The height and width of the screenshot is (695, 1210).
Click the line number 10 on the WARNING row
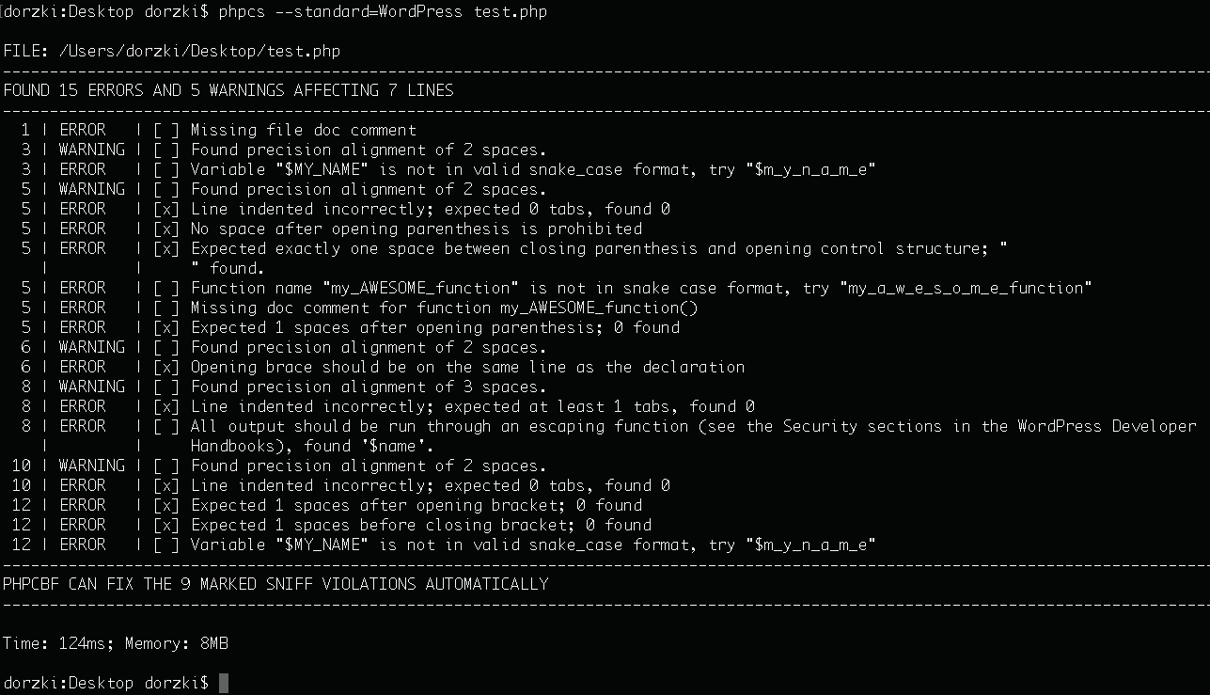tap(22, 466)
